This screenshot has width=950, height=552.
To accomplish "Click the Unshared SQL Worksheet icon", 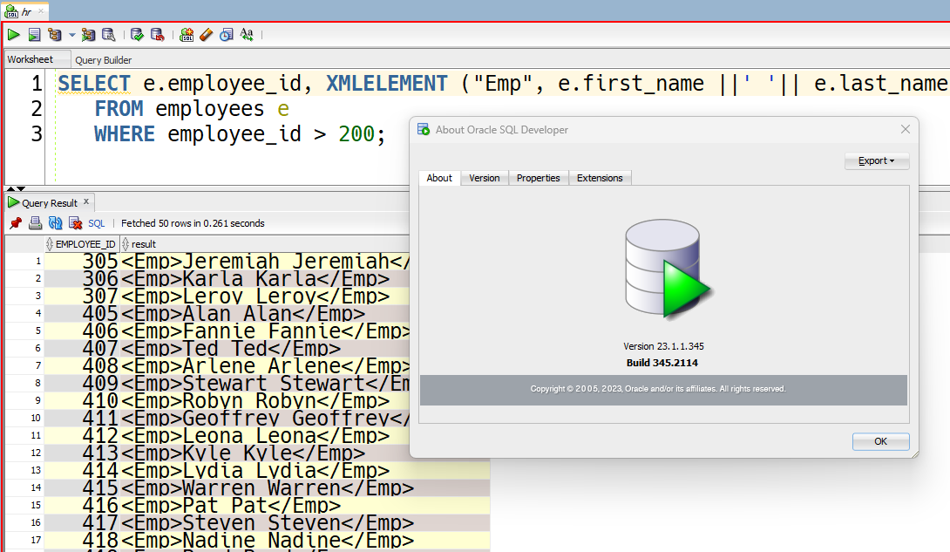I will coord(187,35).
